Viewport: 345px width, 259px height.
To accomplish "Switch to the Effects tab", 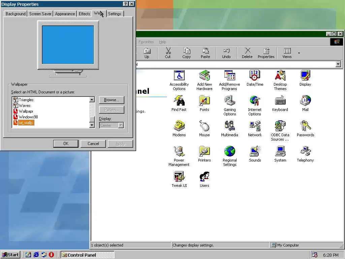I will coord(85,13).
